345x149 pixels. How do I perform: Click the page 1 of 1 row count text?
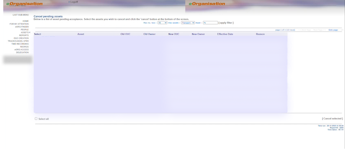click(x=285, y=30)
